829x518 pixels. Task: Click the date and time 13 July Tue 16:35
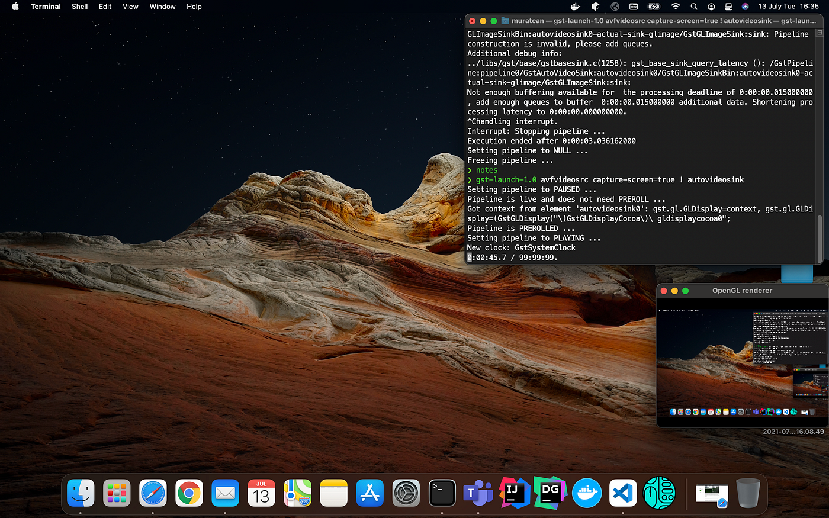[788, 7]
